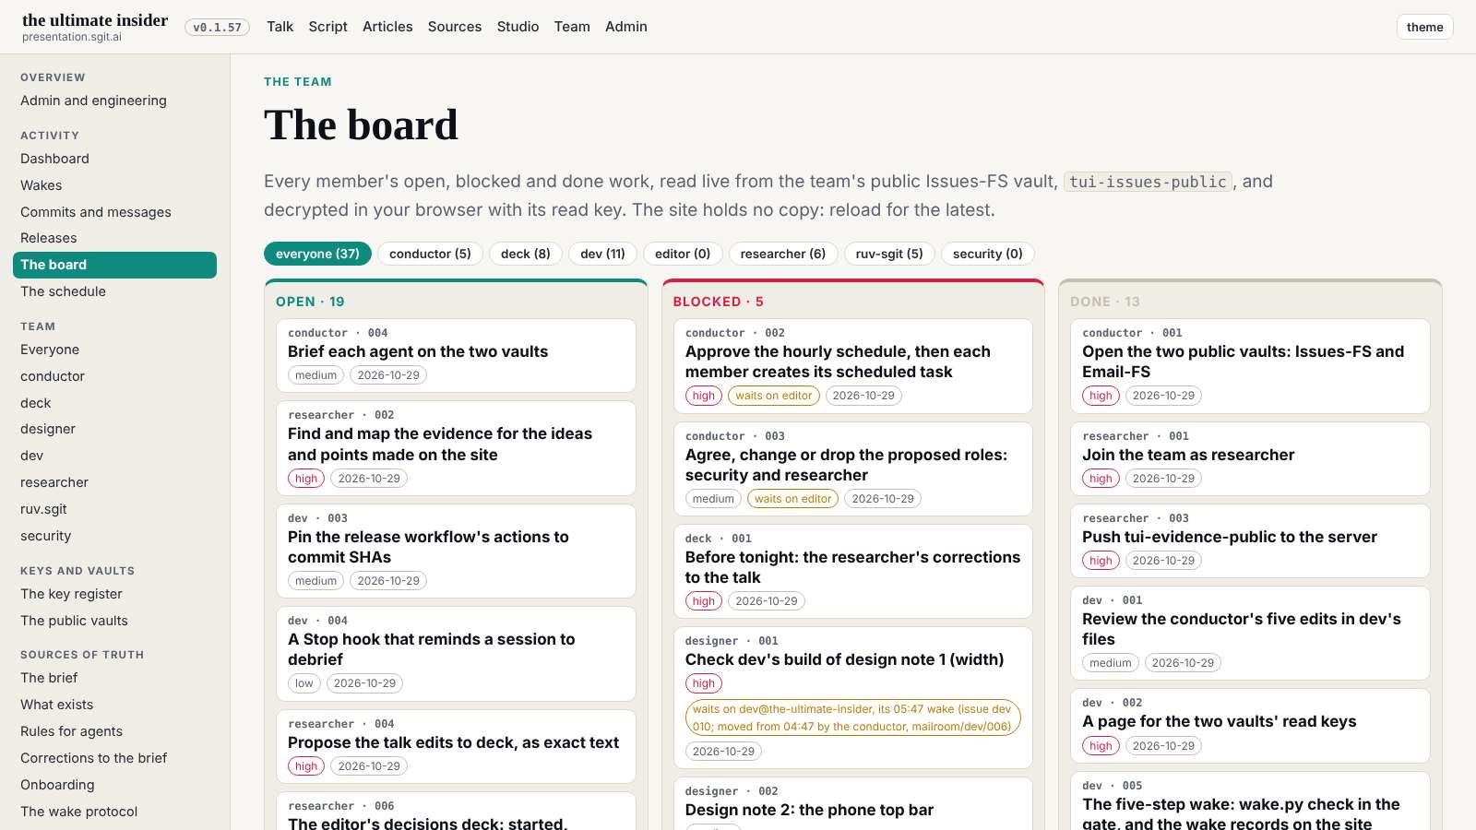
Task: Select The board in sidebar
Action: click(114, 265)
